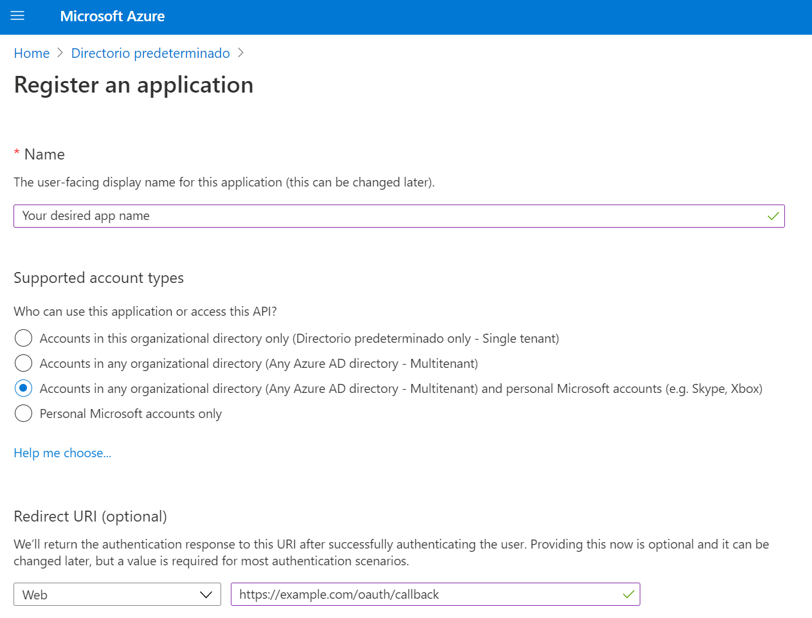Expand the Web dropdown via its arrow
Viewport: 812px width, 618px height.
pyautogui.click(x=206, y=595)
